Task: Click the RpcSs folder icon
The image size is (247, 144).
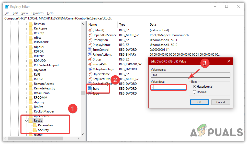Action: click(31, 121)
